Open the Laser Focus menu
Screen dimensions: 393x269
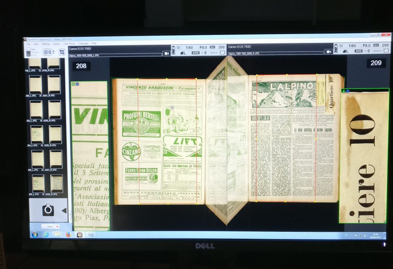(69, 44)
